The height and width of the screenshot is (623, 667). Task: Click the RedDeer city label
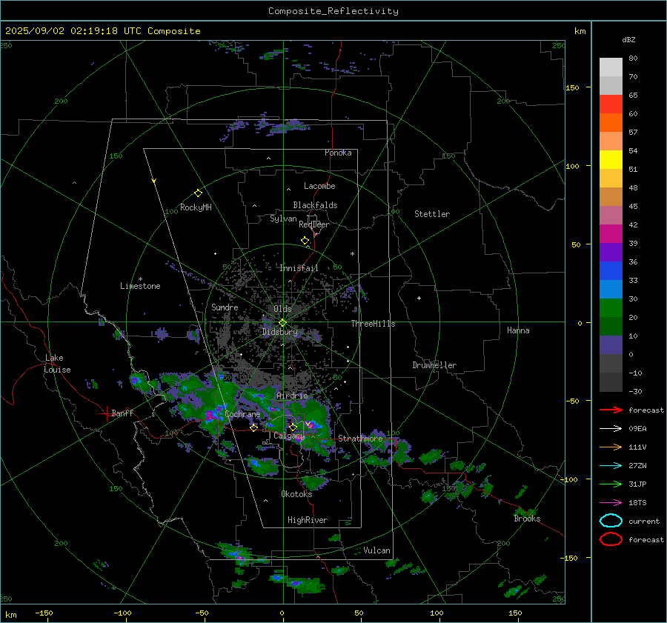314,224
